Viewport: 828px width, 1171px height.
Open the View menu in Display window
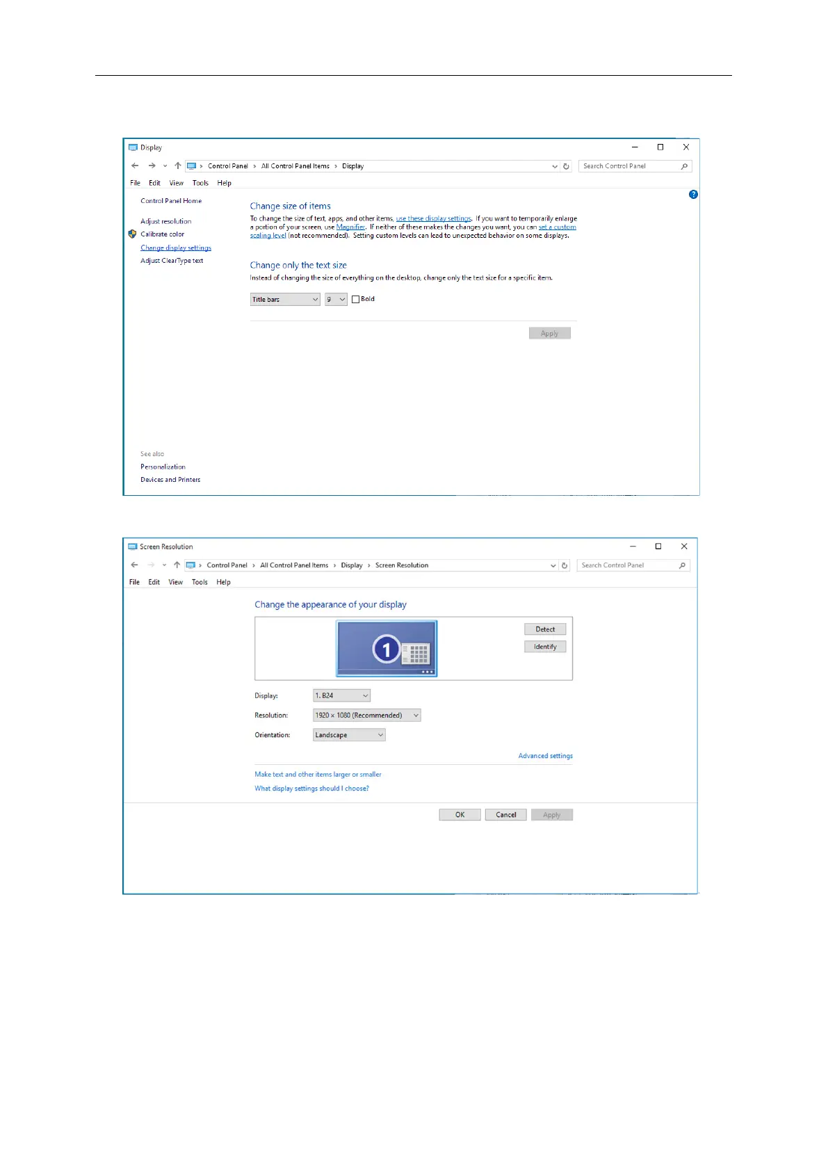pos(177,184)
